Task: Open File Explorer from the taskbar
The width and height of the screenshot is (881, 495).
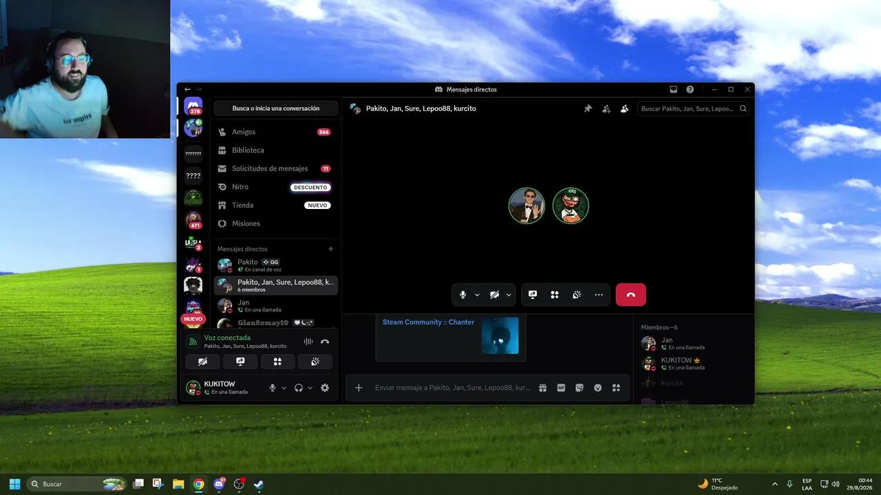Action: click(x=178, y=484)
